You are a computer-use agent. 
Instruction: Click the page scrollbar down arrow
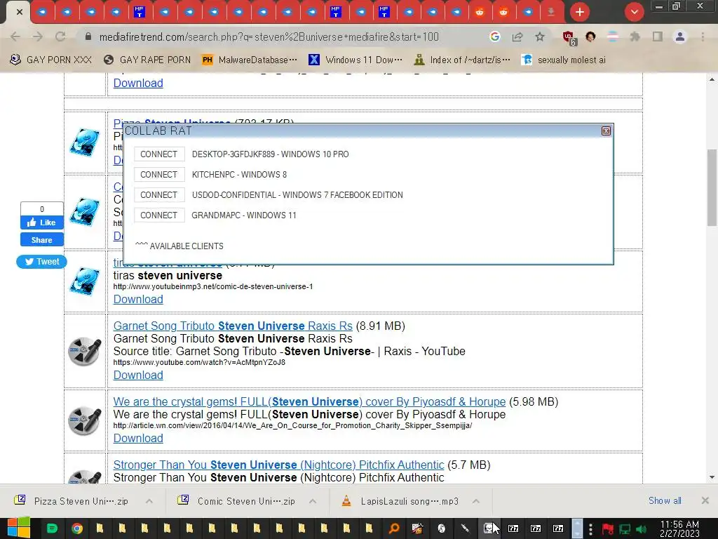click(712, 477)
